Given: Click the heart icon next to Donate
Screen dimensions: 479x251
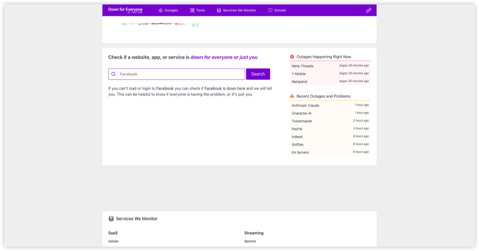Looking at the screenshot, I should coord(271,10).
